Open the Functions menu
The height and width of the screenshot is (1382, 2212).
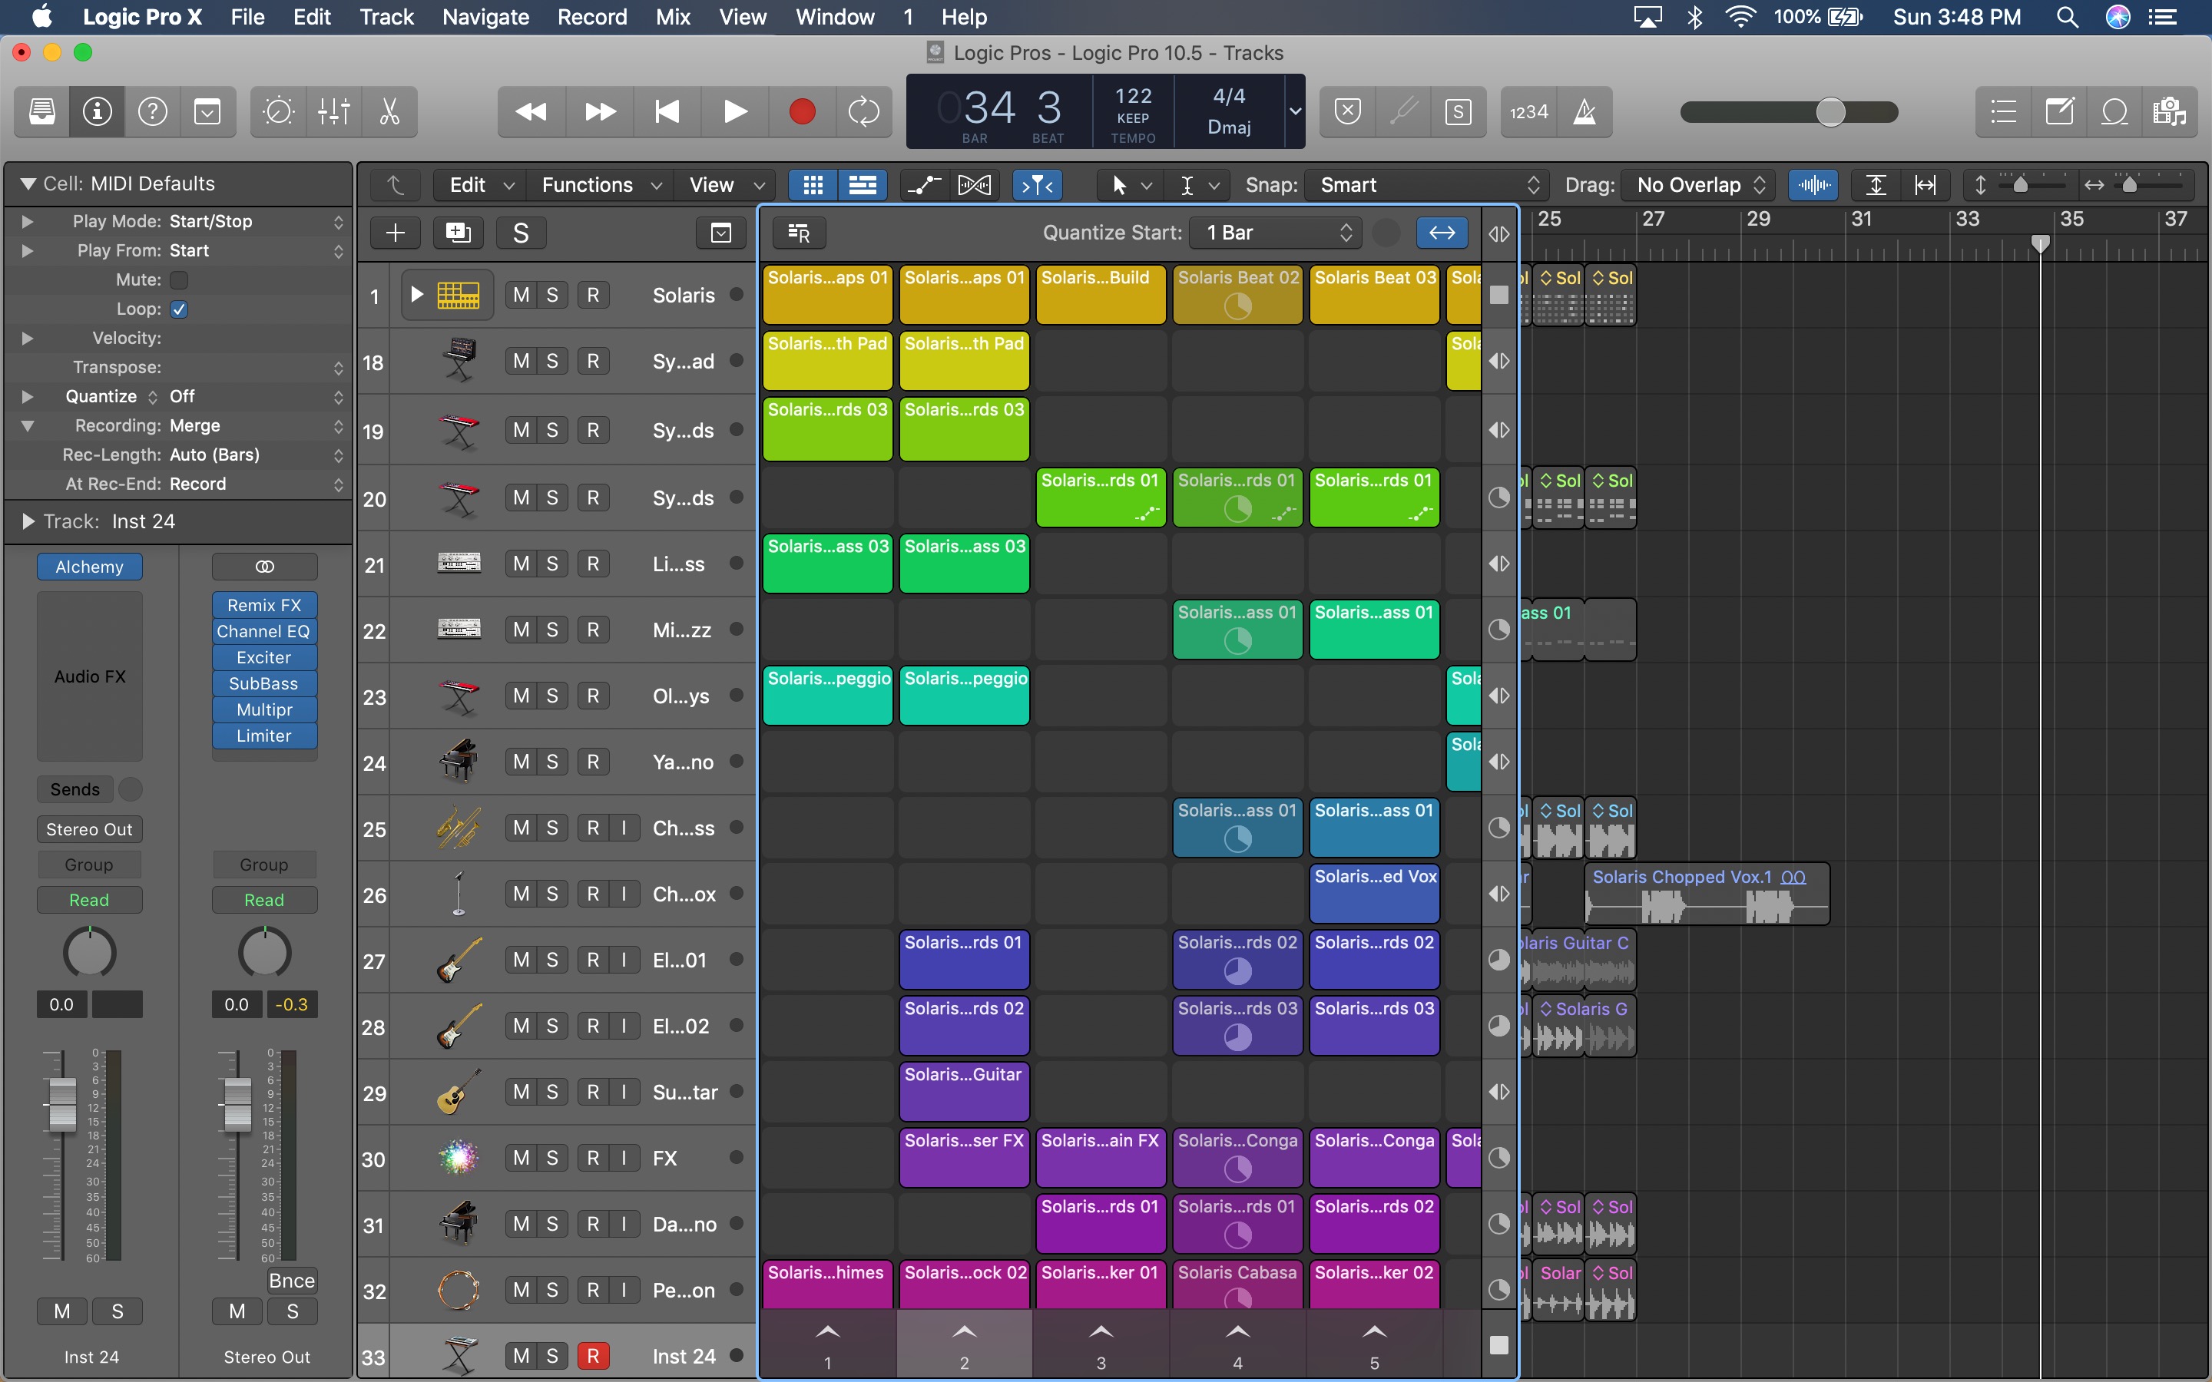(x=588, y=184)
